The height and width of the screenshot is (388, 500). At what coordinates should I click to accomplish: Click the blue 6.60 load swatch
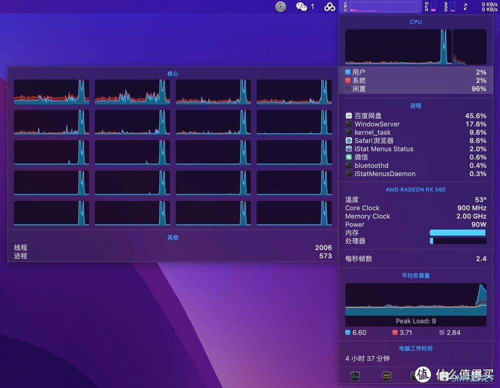347,333
